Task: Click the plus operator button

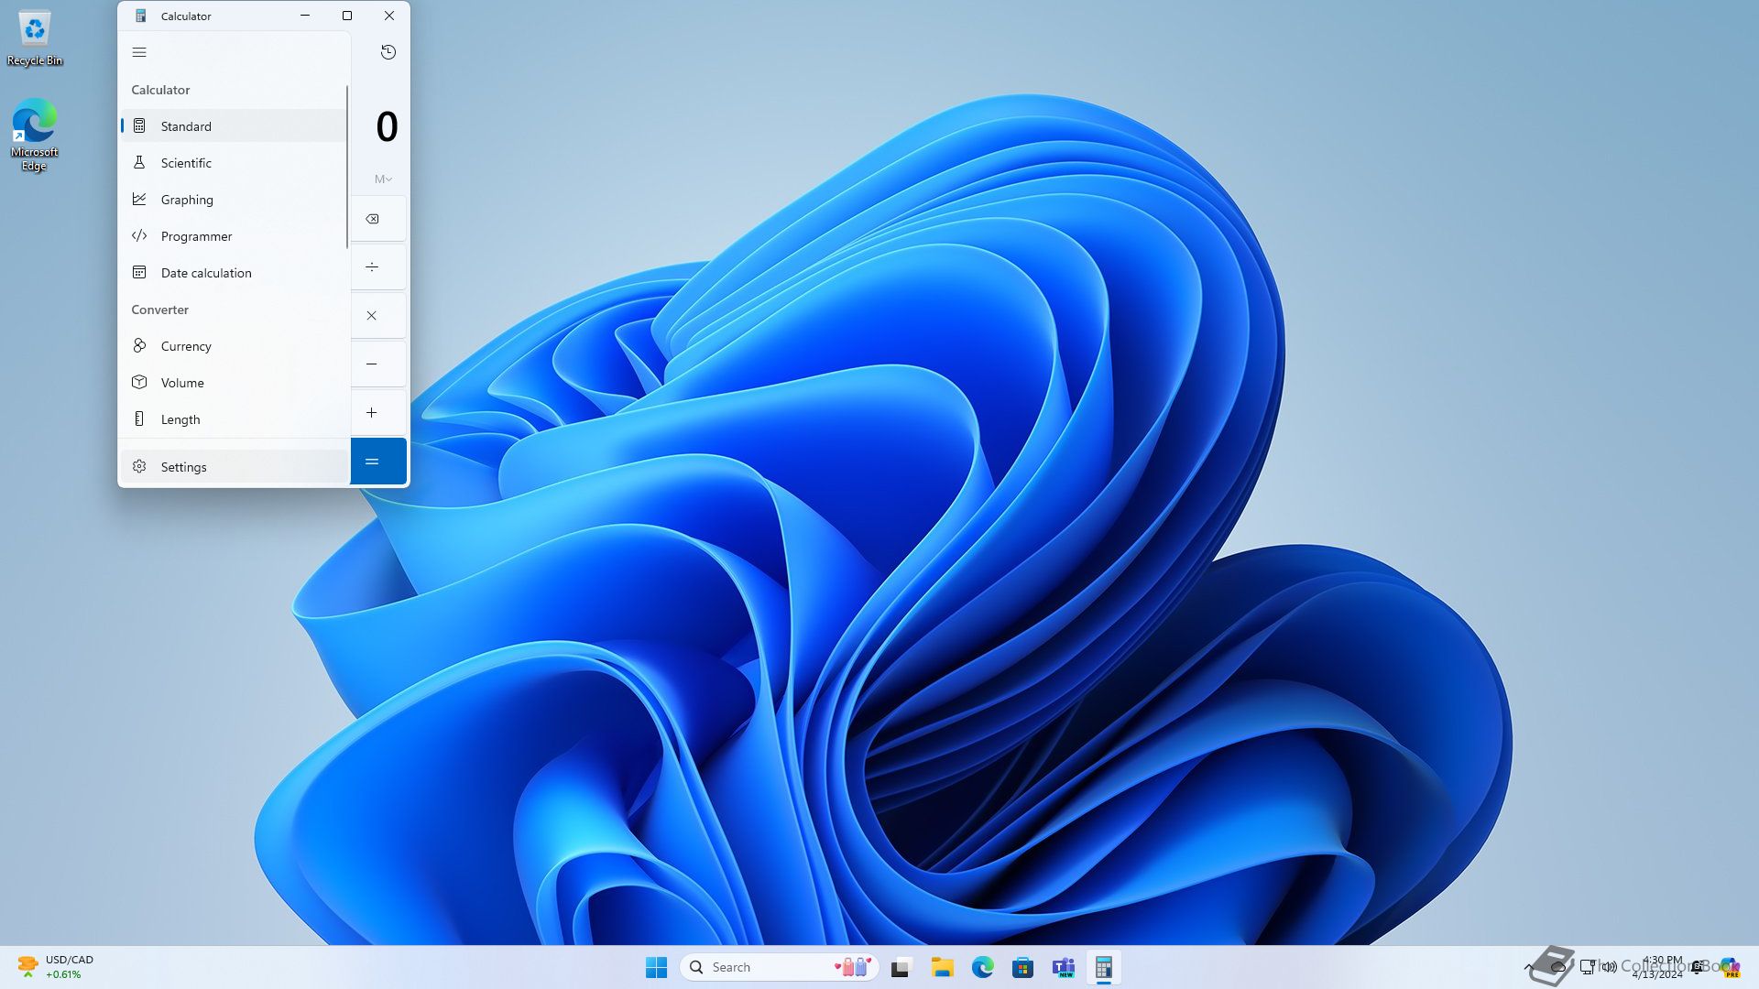Action: [378, 413]
